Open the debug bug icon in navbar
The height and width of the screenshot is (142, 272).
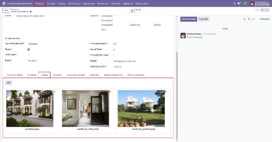235,3
